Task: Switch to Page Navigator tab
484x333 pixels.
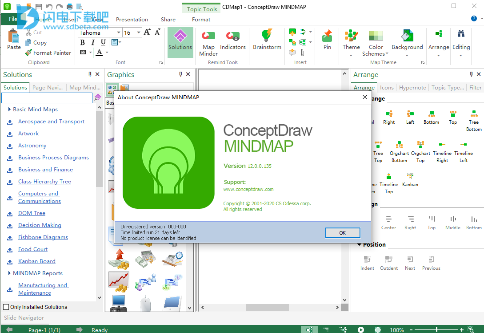Action: pos(48,88)
